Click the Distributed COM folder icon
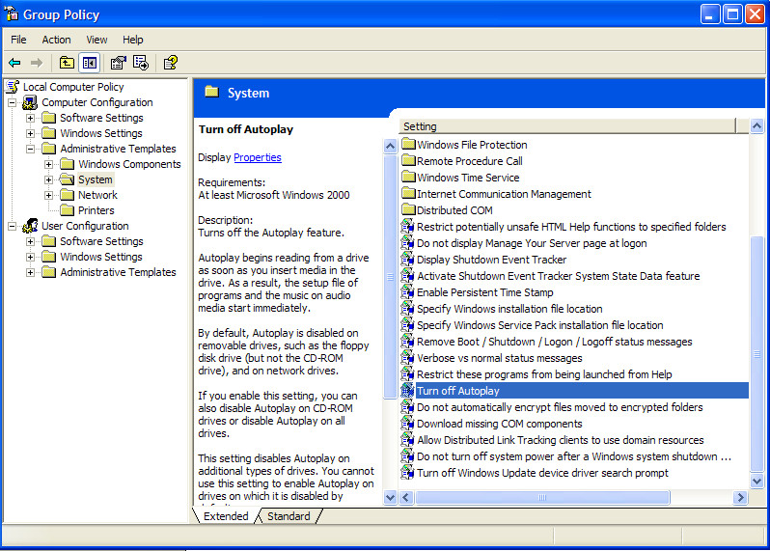 [x=408, y=210]
